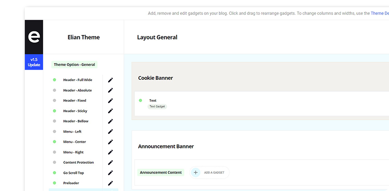
Task: Select Header - Sticky text
Action: [x=75, y=111]
